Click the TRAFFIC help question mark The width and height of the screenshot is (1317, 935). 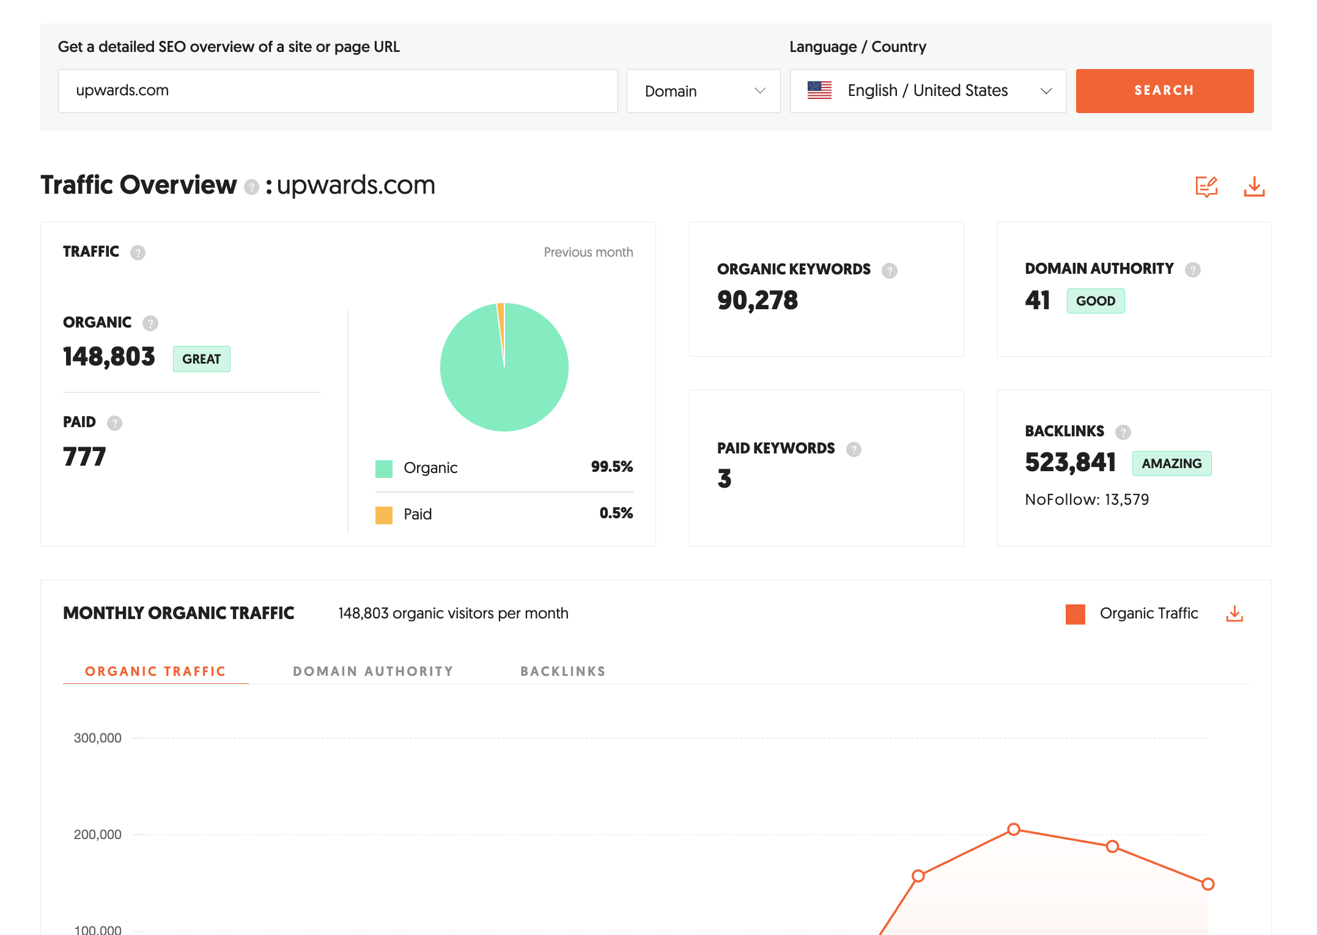pos(138,252)
